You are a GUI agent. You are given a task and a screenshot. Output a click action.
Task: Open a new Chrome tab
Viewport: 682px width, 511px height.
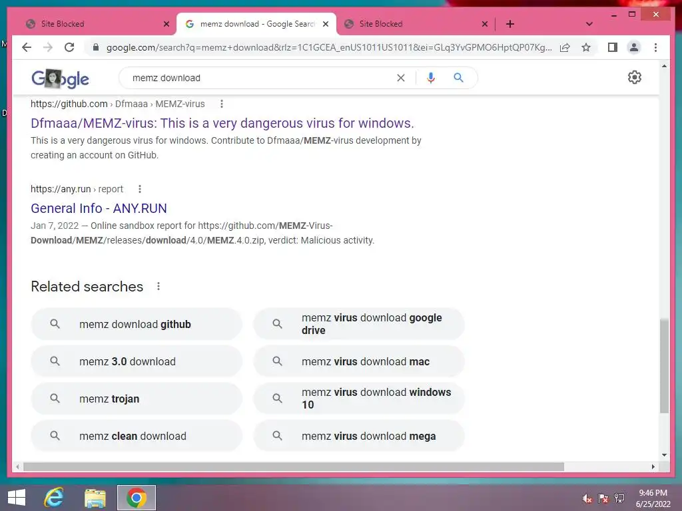pyautogui.click(x=510, y=24)
